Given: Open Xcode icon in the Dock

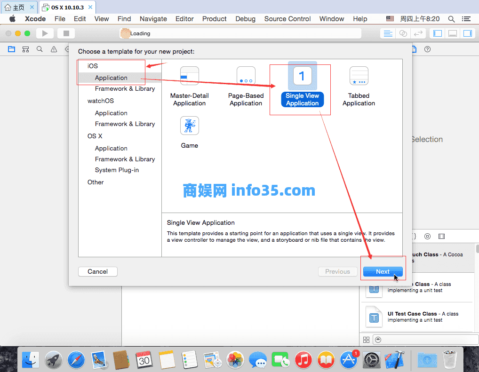Looking at the screenshot, I should click(394, 359).
